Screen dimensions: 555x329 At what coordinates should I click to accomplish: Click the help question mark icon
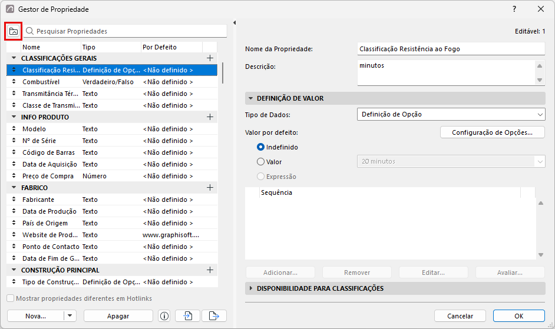(x=514, y=9)
